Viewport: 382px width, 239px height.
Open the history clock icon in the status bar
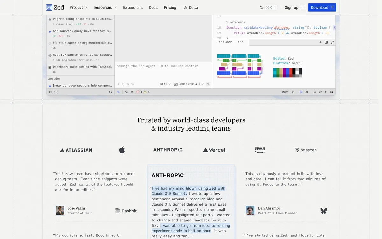[56, 92]
